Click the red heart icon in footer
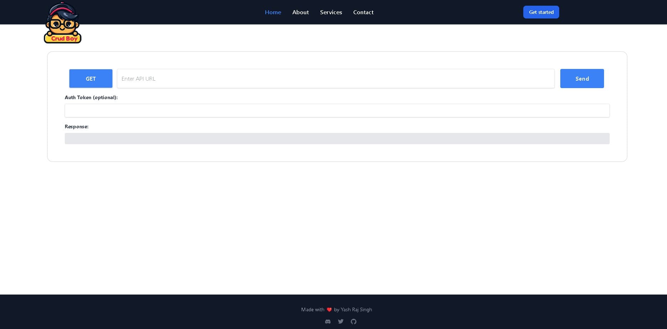 click(329, 310)
